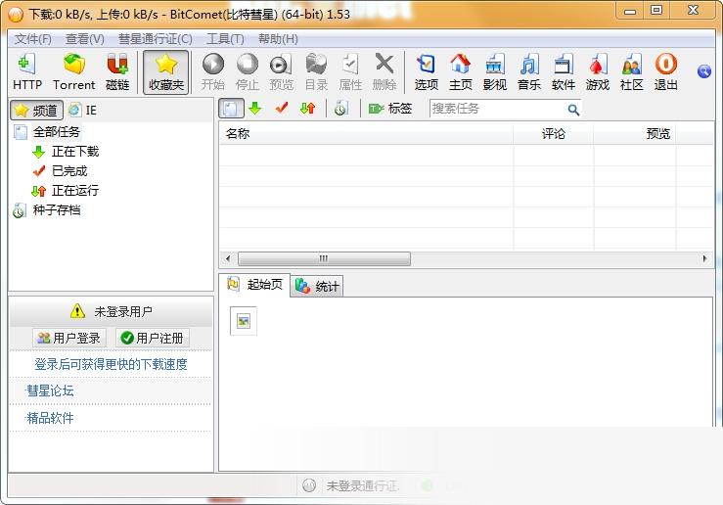The height and width of the screenshot is (505, 723).
Task: Click the magnifier search icon
Action: (x=573, y=110)
